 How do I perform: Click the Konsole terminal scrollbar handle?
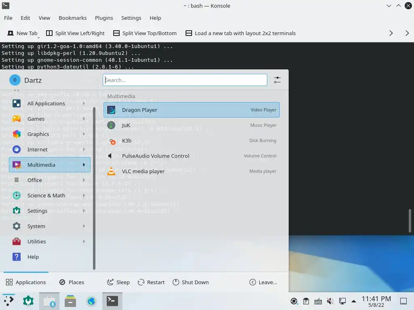(410, 221)
